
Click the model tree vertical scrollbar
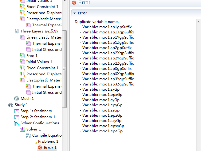(x=64, y=67)
